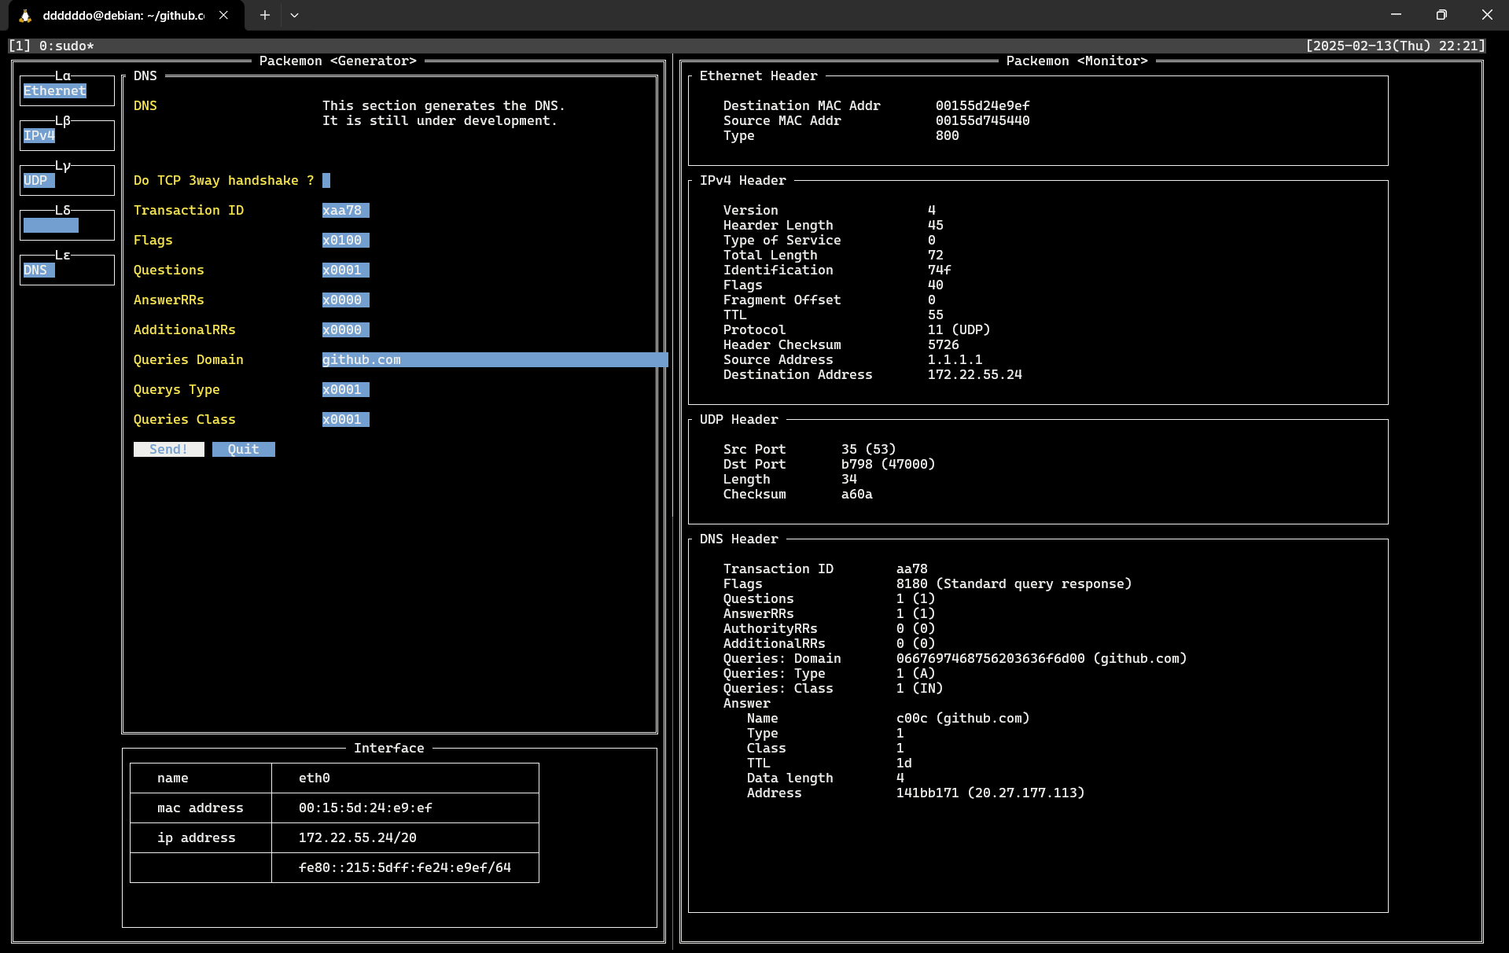Click the tmux date and time status
Viewport: 1509px width, 953px height.
(1396, 46)
